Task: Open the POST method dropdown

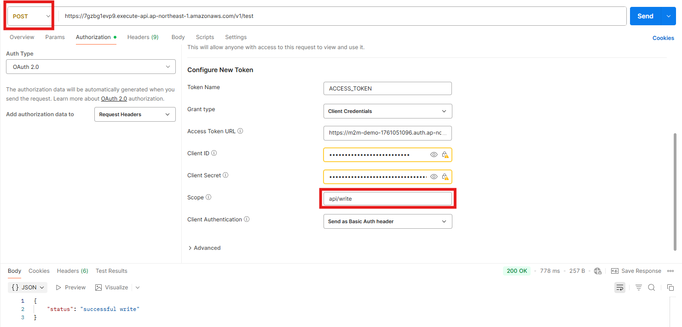Action: 31,16
